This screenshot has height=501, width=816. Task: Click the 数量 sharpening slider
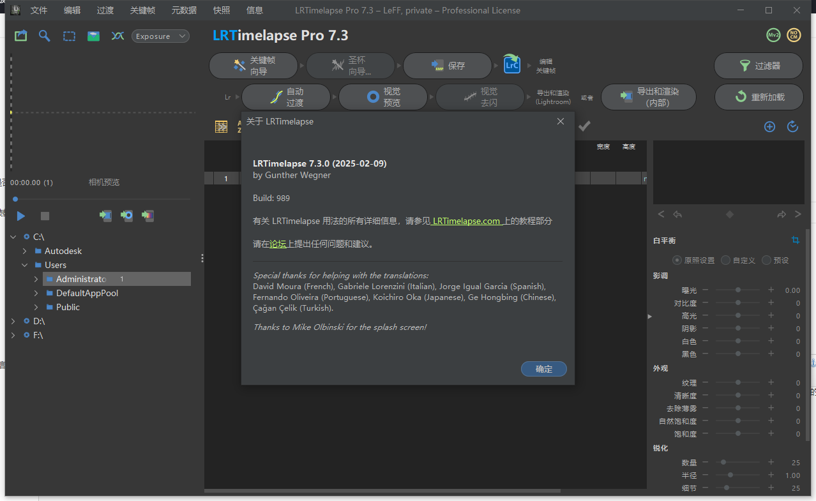737,462
